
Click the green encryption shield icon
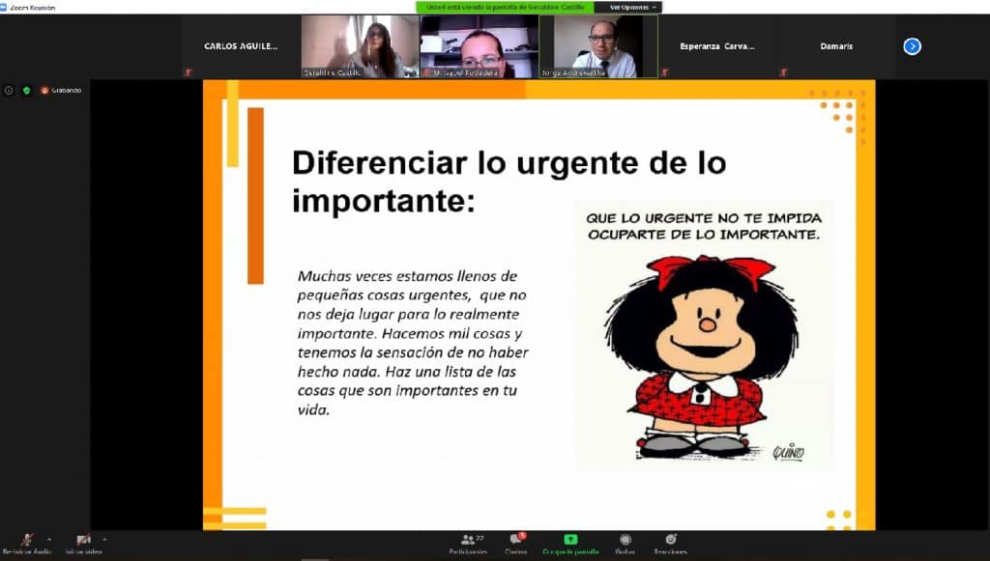26,90
